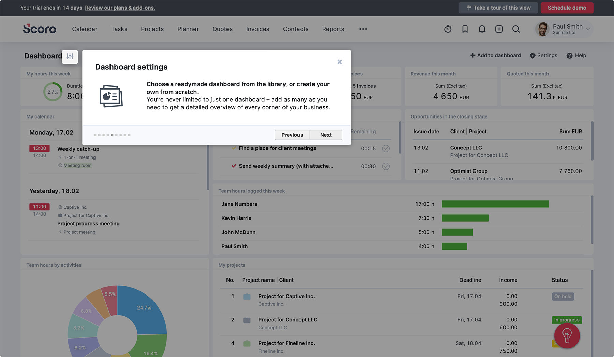Open the time tracker stopwatch icon
Image resolution: width=614 pixels, height=357 pixels.
point(448,29)
